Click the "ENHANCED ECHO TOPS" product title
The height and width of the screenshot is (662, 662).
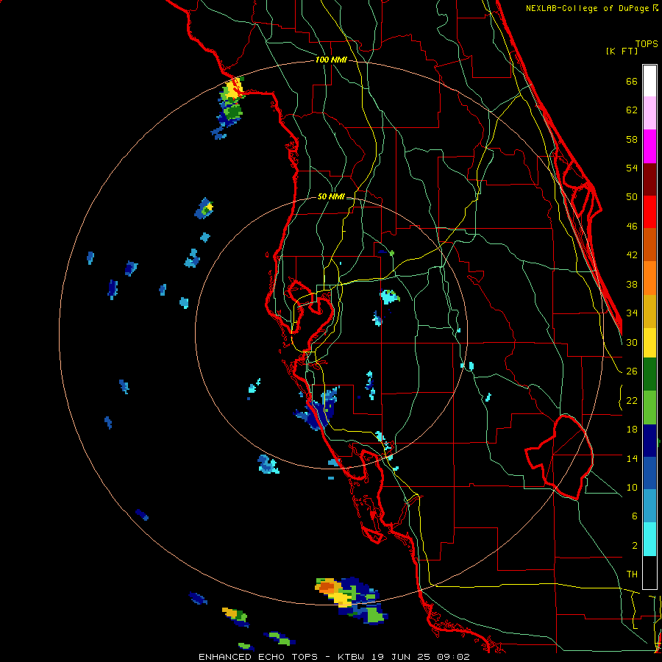pyautogui.click(x=258, y=657)
